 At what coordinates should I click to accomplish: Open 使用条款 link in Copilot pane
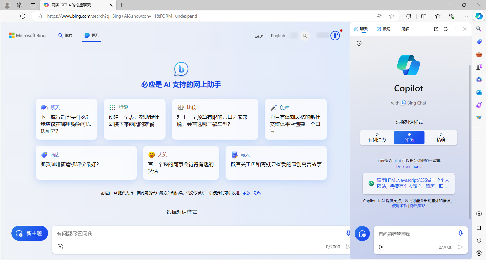pyautogui.click(x=399, y=206)
